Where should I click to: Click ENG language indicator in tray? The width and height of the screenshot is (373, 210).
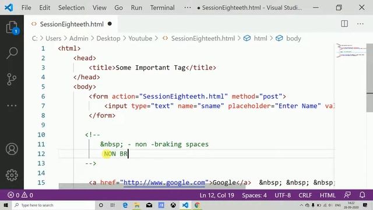338,205
